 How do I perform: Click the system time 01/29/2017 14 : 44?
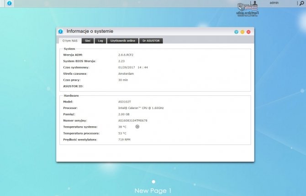point(133,67)
